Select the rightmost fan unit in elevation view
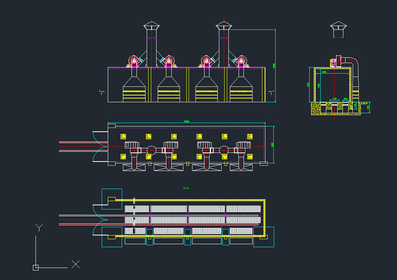 tap(241, 61)
